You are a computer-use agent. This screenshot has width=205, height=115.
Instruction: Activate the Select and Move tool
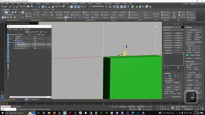pyautogui.click(x=43, y=7)
